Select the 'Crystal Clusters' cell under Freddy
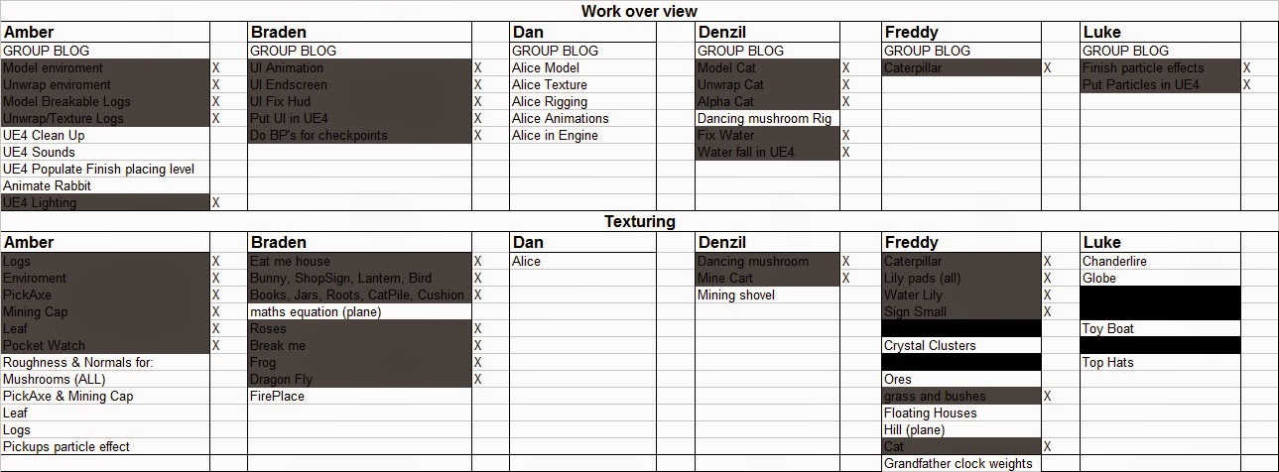The width and height of the screenshot is (1279, 472). coord(961,346)
